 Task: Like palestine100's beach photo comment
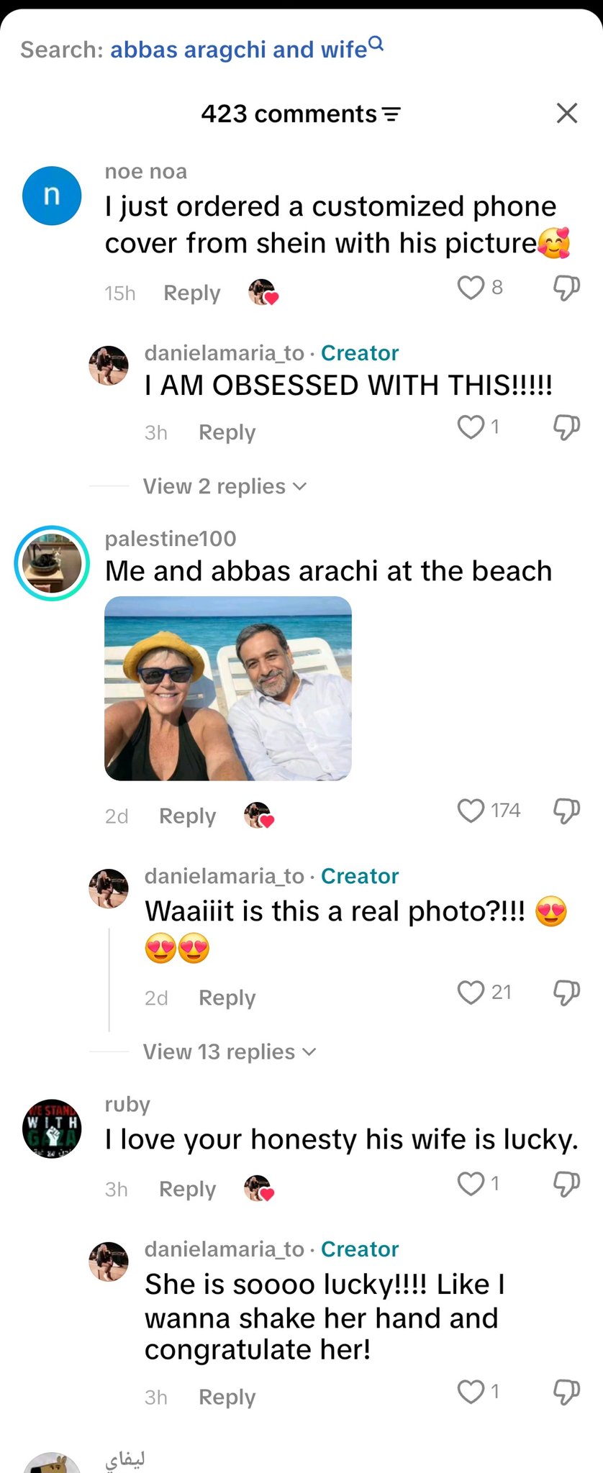pyautogui.click(x=471, y=811)
